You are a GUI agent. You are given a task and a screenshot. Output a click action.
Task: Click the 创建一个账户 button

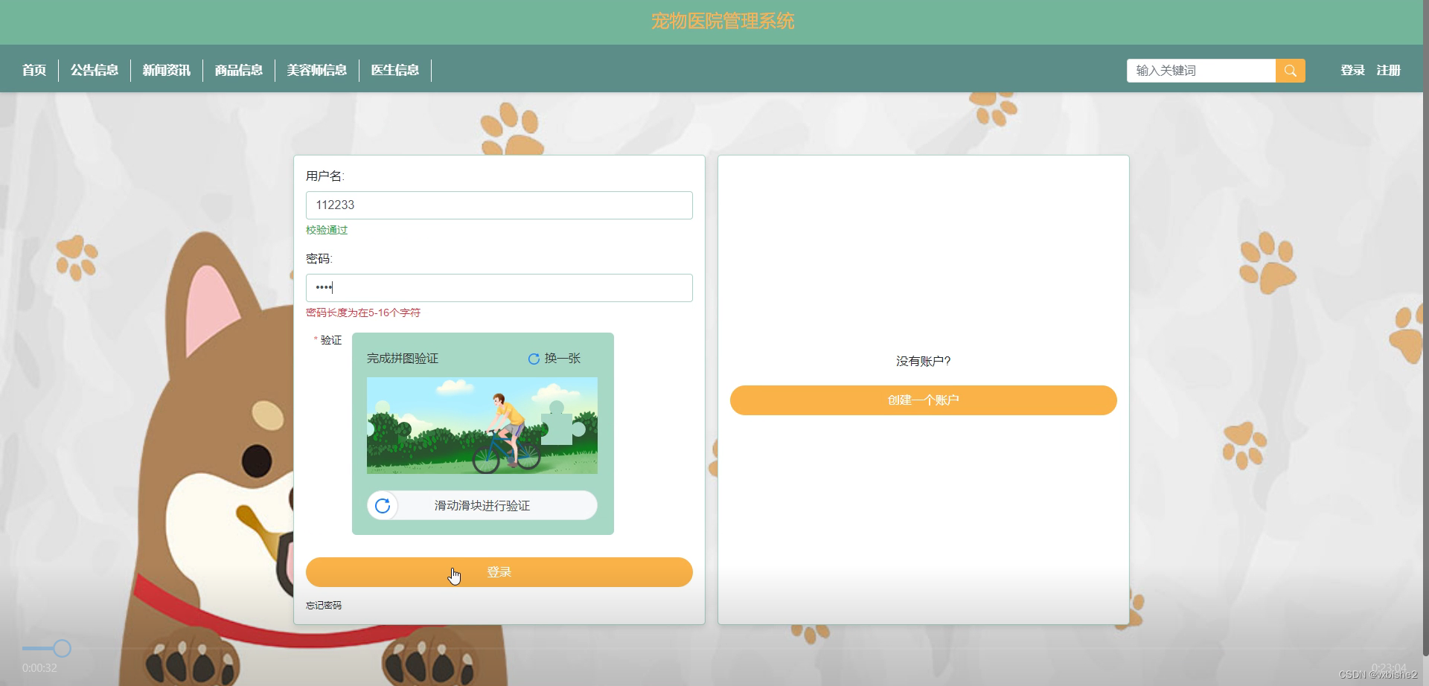pyautogui.click(x=924, y=400)
